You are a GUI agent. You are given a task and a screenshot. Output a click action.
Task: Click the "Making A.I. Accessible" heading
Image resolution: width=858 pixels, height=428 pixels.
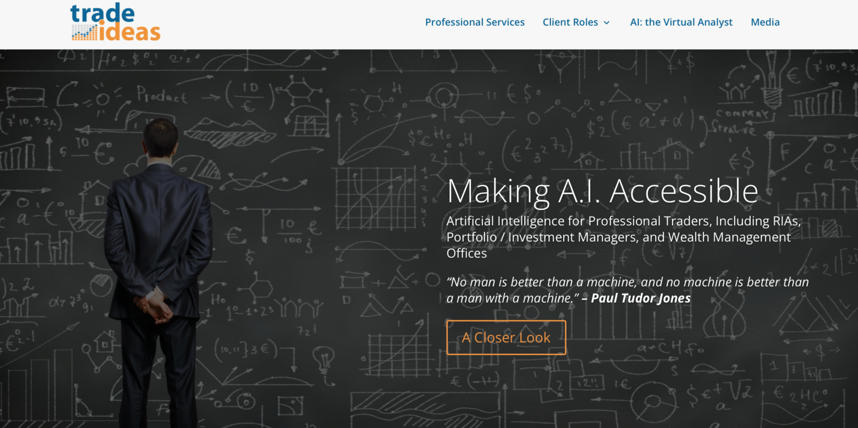[x=602, y=191]
